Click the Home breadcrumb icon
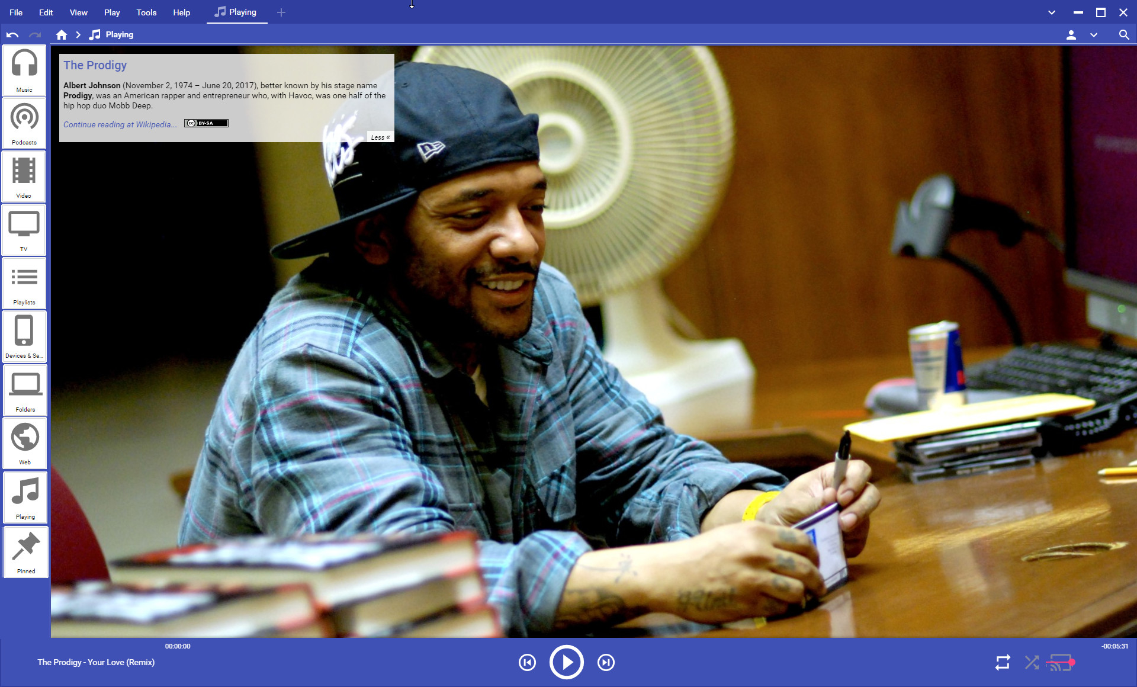The width and height of the screenshot is (1137, 687). [62, 35]
